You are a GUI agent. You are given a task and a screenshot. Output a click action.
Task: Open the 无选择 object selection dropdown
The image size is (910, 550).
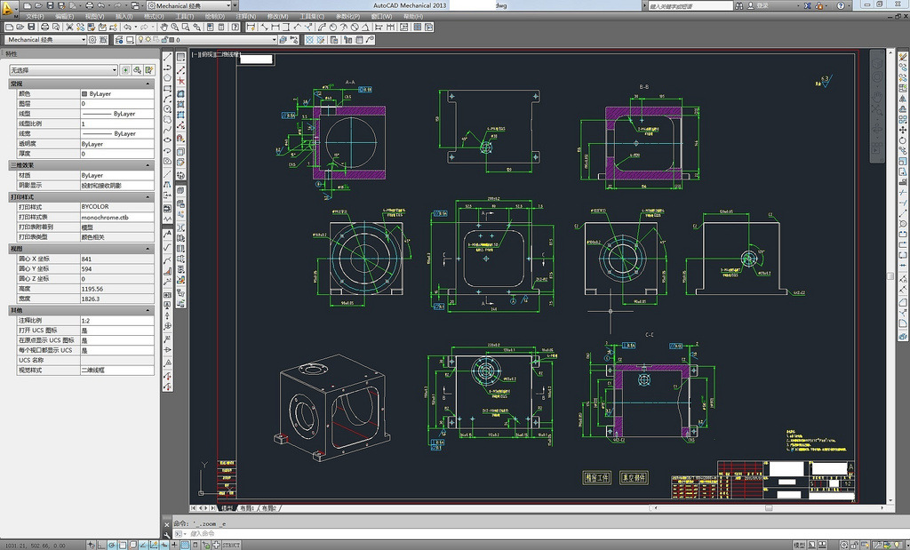click(62, 69)
